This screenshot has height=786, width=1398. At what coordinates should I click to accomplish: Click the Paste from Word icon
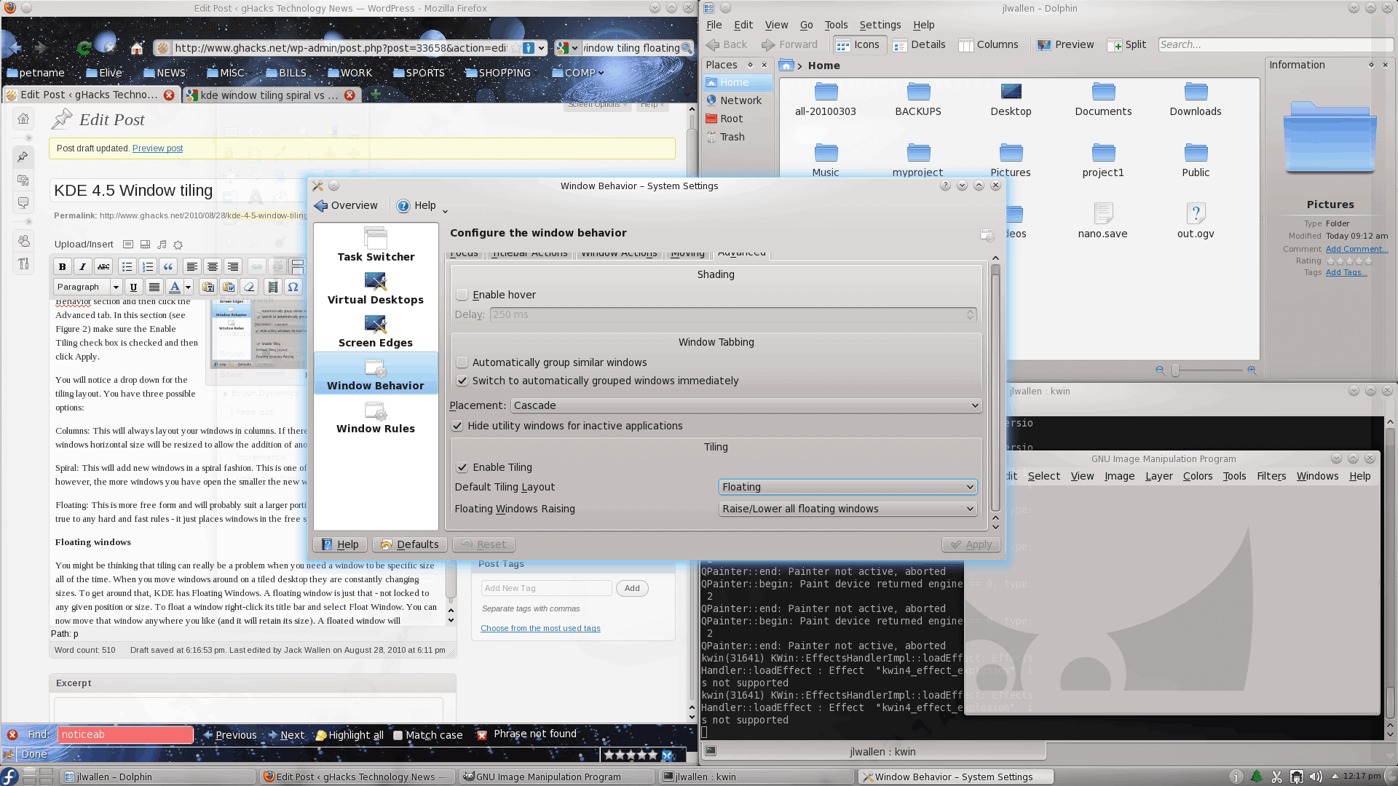229,287
